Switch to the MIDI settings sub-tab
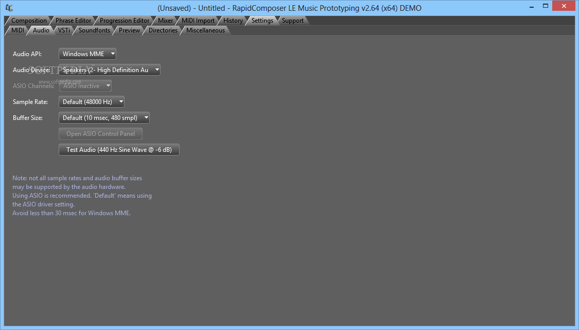Image resolution: width=579 pixels, height=330 pixels. coord(17,30)
